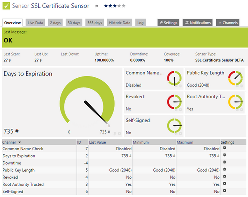Click gear icon in Self-Signed gauge panel
The width and height of the screenshot is (248, 197).
(x=180, y=133)
